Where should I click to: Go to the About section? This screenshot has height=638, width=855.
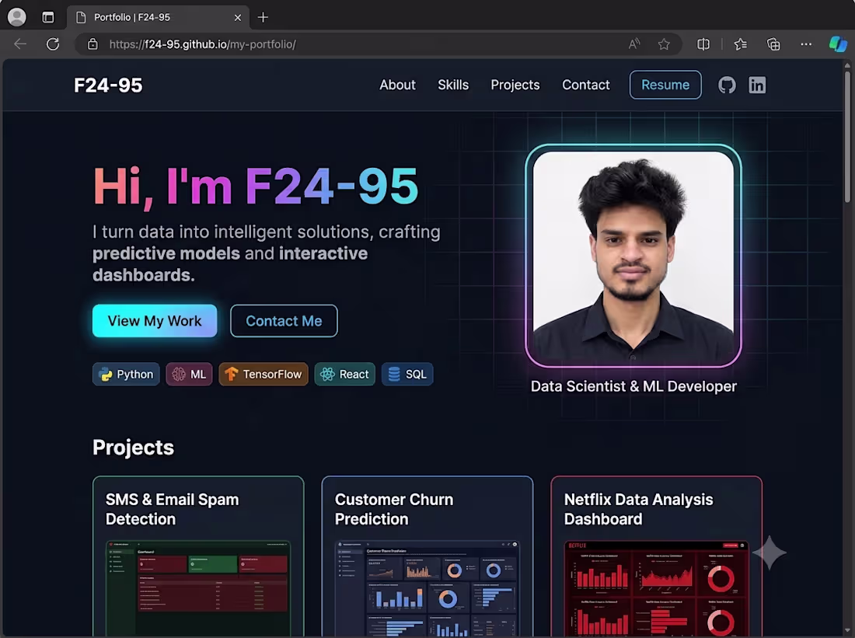pos(397,85)
